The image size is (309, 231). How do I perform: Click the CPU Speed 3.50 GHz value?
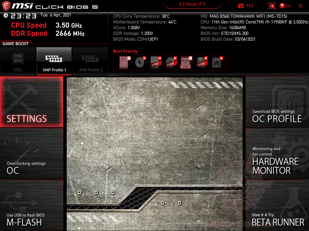coord(68,25)
